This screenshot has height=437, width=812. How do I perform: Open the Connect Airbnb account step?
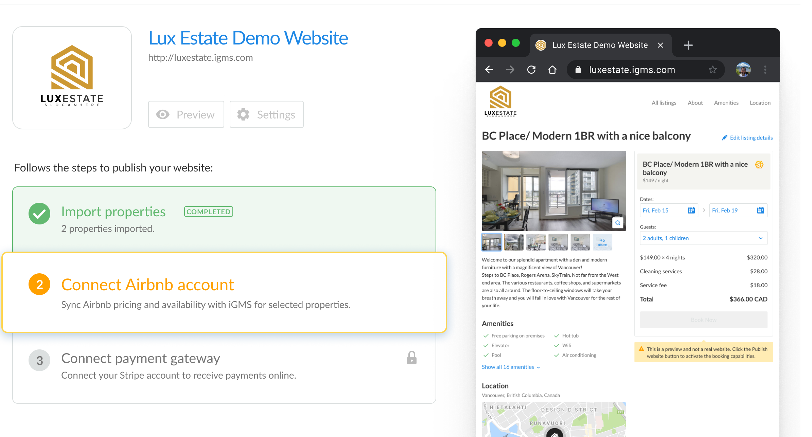(224, 292)
